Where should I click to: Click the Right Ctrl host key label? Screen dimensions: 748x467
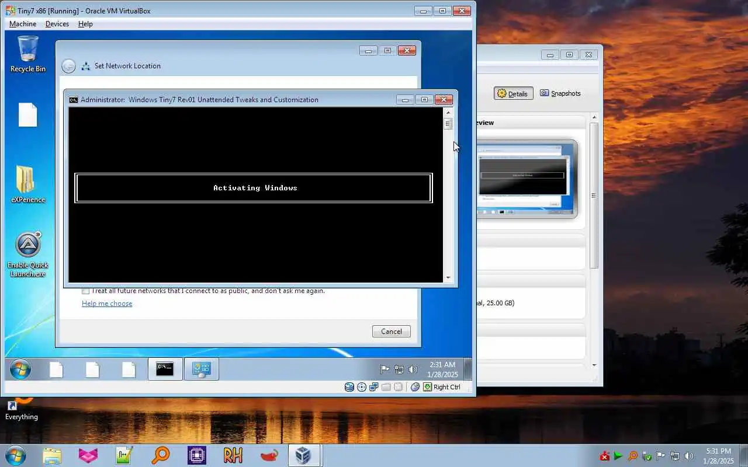click(x=447, y=387)
